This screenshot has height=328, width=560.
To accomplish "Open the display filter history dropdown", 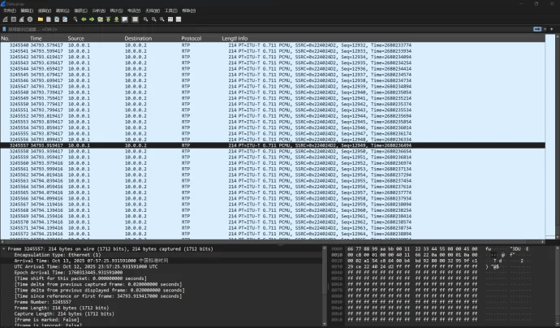I will (x=545, y=28).
